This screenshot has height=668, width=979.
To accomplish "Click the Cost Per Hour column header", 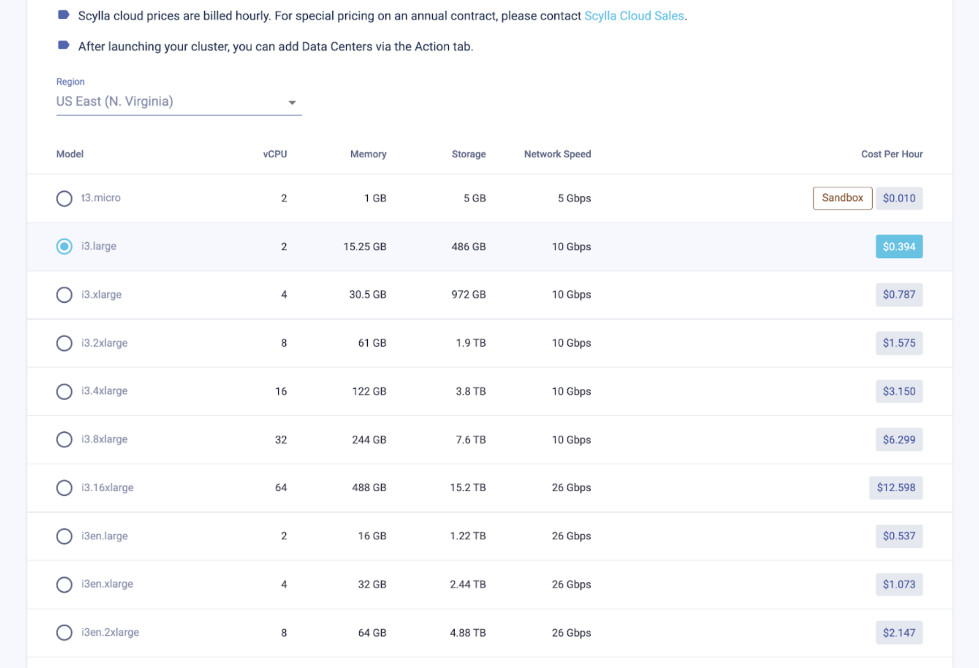I will [x=891, y=154].
